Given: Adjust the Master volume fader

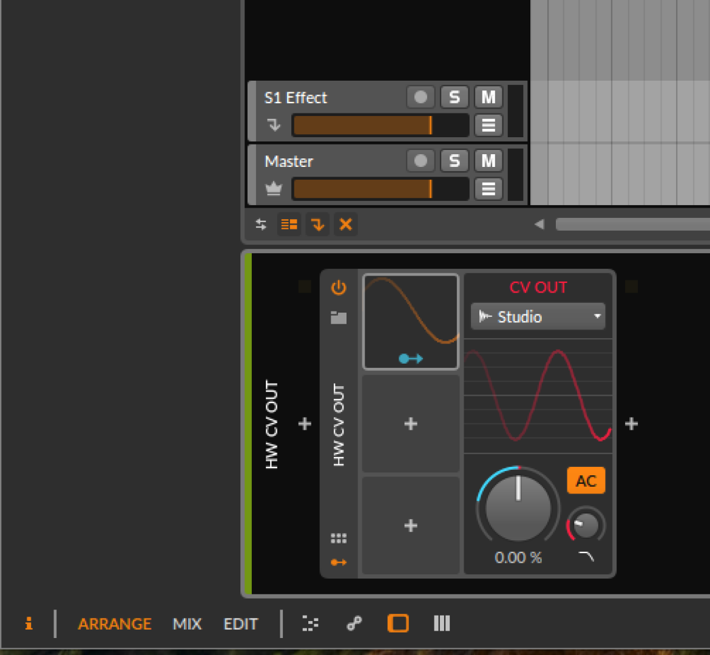Looking at the screenshot, I should coord(380,189).
